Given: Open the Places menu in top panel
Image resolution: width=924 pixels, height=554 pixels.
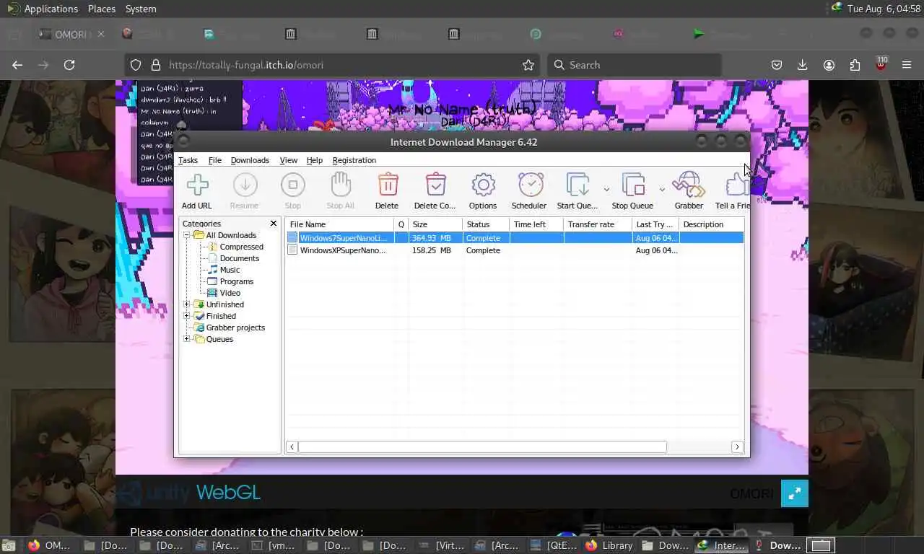Looking at the screenshot, I should (x=102, y=9).
